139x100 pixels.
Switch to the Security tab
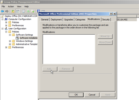click(x=106, y=19)
